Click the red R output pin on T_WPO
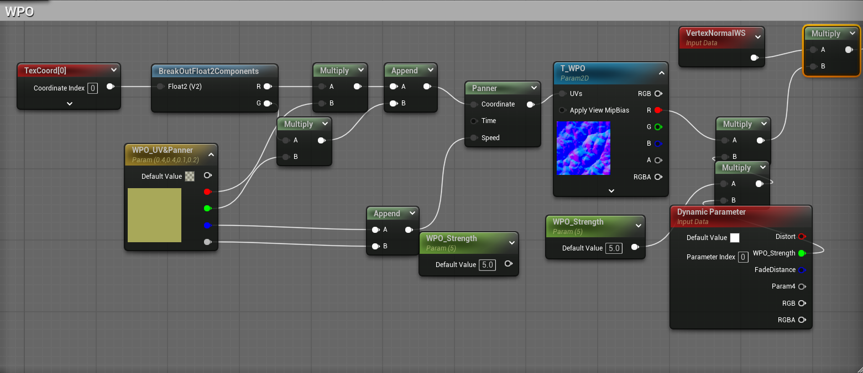863x373 pixels. [658, 110]
